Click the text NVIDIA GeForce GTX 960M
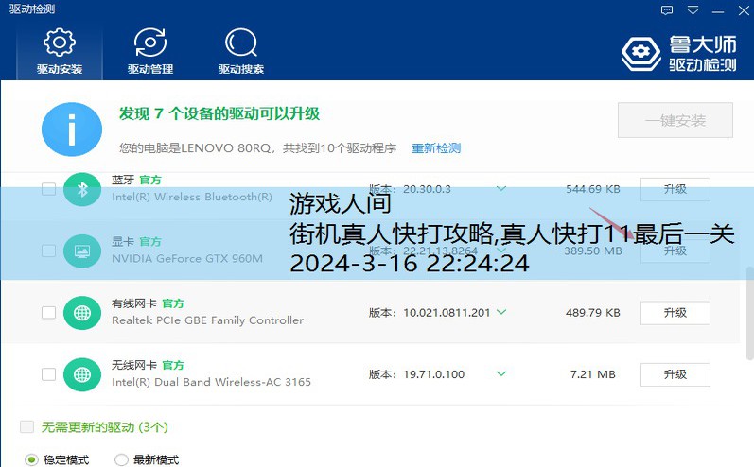The height and width of the screenshot is (467, 754). pos(187,258)
